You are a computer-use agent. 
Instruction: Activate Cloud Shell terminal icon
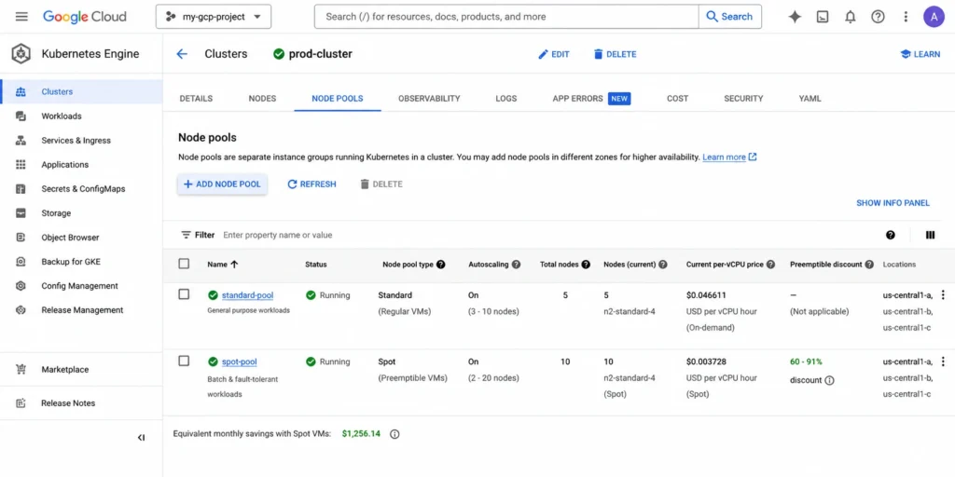[x=823, y=17]
